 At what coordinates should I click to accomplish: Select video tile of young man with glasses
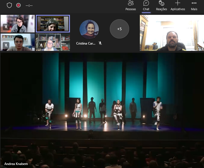point(18,42)
